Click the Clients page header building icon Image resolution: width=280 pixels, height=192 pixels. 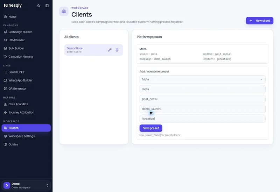click(64, 12)
